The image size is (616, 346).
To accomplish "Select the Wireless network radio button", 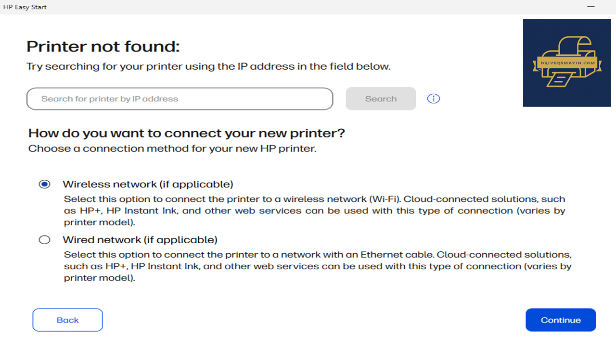I will [44, 185].
